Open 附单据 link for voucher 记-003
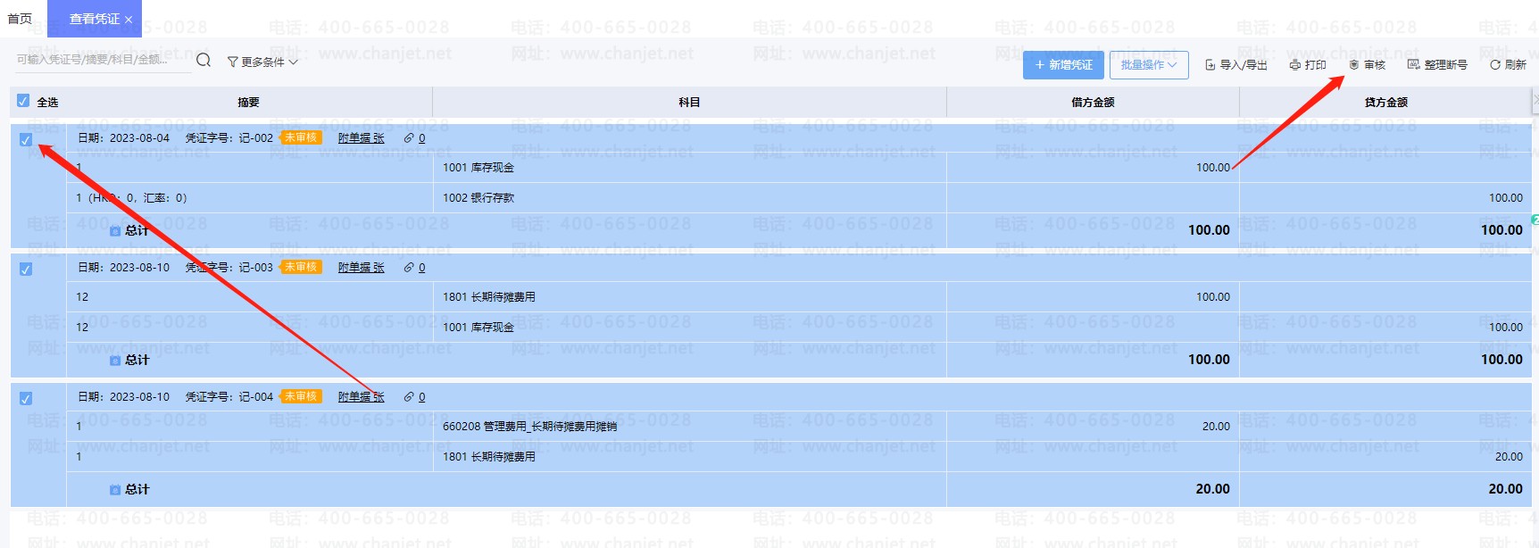This screenshot has height=548, width=1539. pyautogui.click(x=361, y=268)
